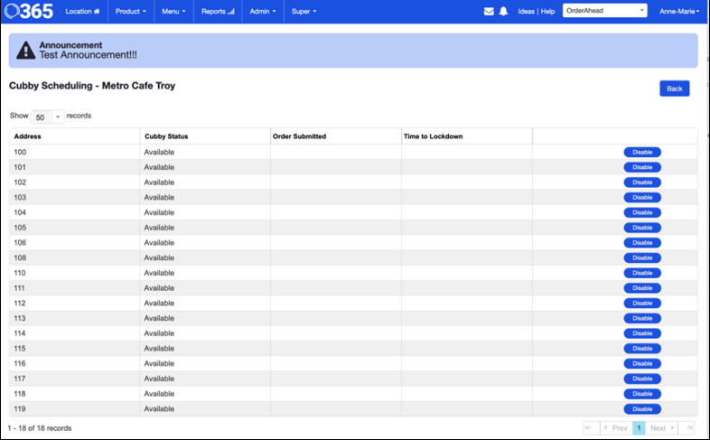Open the OrderAhead selector dropdown
This screenshot has height=440, width=710.
[604, 12]
